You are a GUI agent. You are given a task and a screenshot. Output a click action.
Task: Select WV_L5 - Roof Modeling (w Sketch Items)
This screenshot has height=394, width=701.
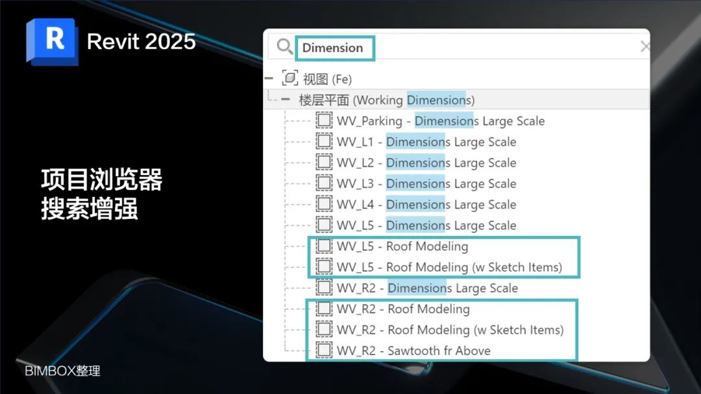[448, 267]
